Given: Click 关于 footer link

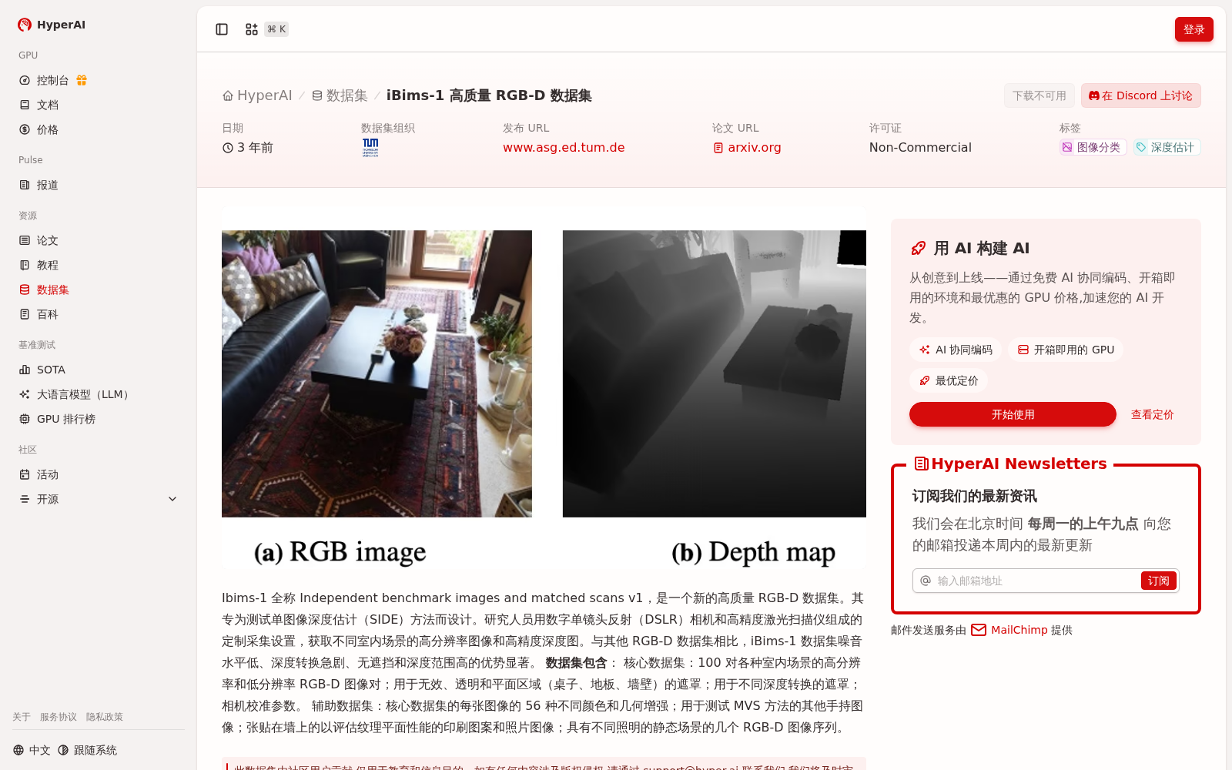Looking at the screenshot, I should click(22, 717).
